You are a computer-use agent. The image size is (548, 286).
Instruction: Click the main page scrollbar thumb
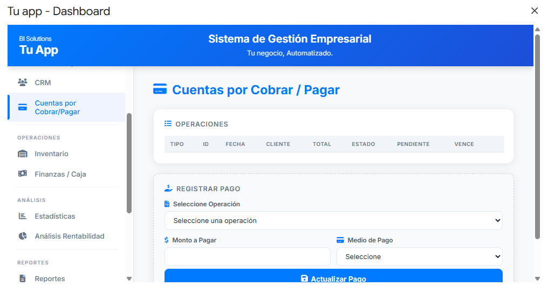coord(538,137)
